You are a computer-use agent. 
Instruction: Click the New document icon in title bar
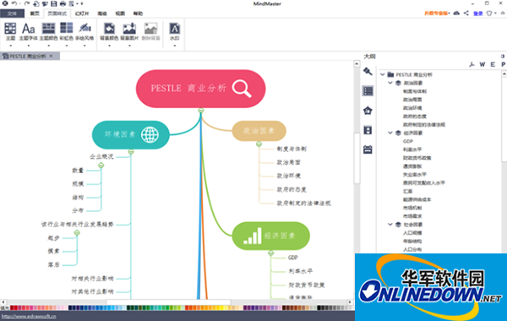35,3
